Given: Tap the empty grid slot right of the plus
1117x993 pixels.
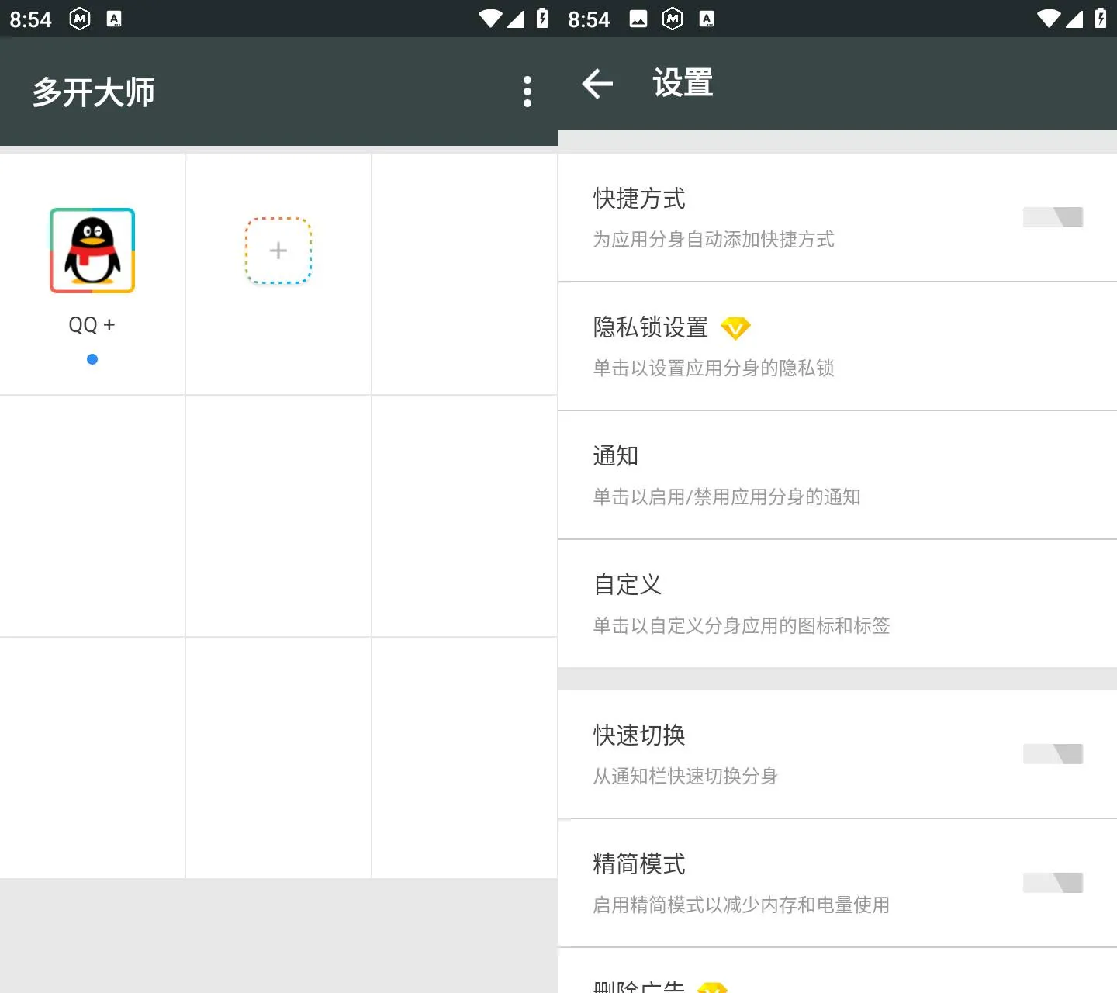Looking at the screenshot, I should click(x=465, y=274).
